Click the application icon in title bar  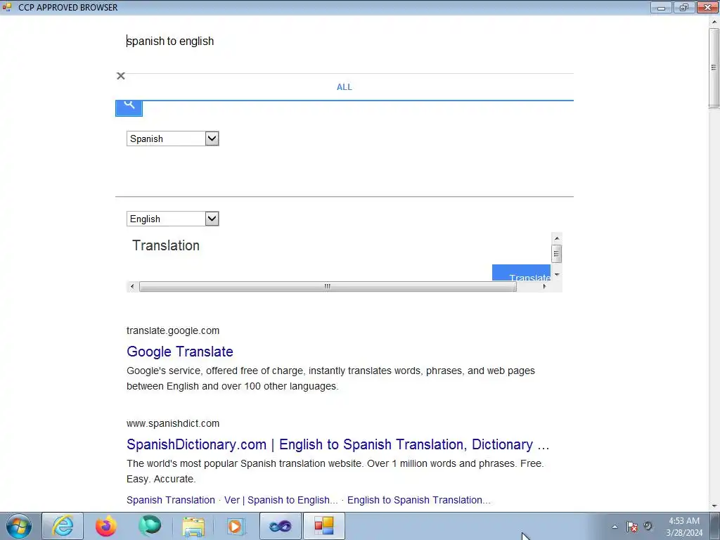pyautogui.click(x=6, y=7)
